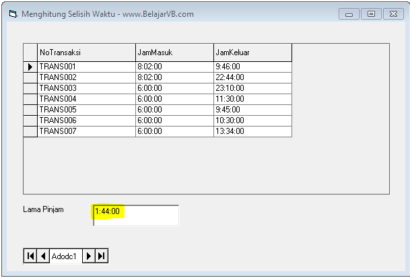
Task: Click the TRANS005 cell
Action: [x=87, y=110]
